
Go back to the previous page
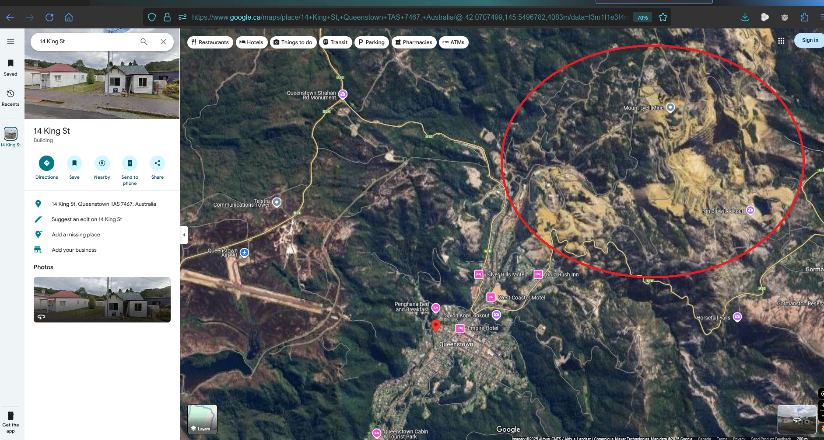10,17
